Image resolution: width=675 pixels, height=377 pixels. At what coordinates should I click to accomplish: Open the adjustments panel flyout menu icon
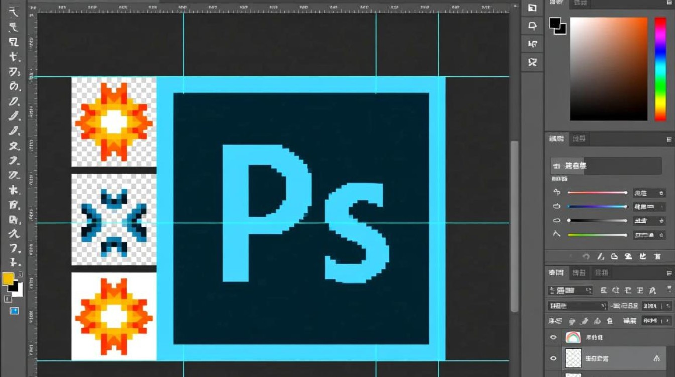click(669, 139)
